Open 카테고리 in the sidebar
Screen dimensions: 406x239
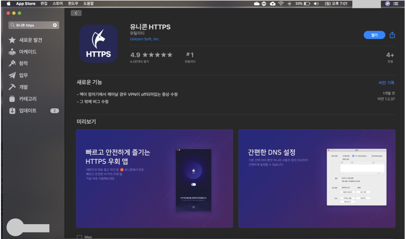point(28,99)
